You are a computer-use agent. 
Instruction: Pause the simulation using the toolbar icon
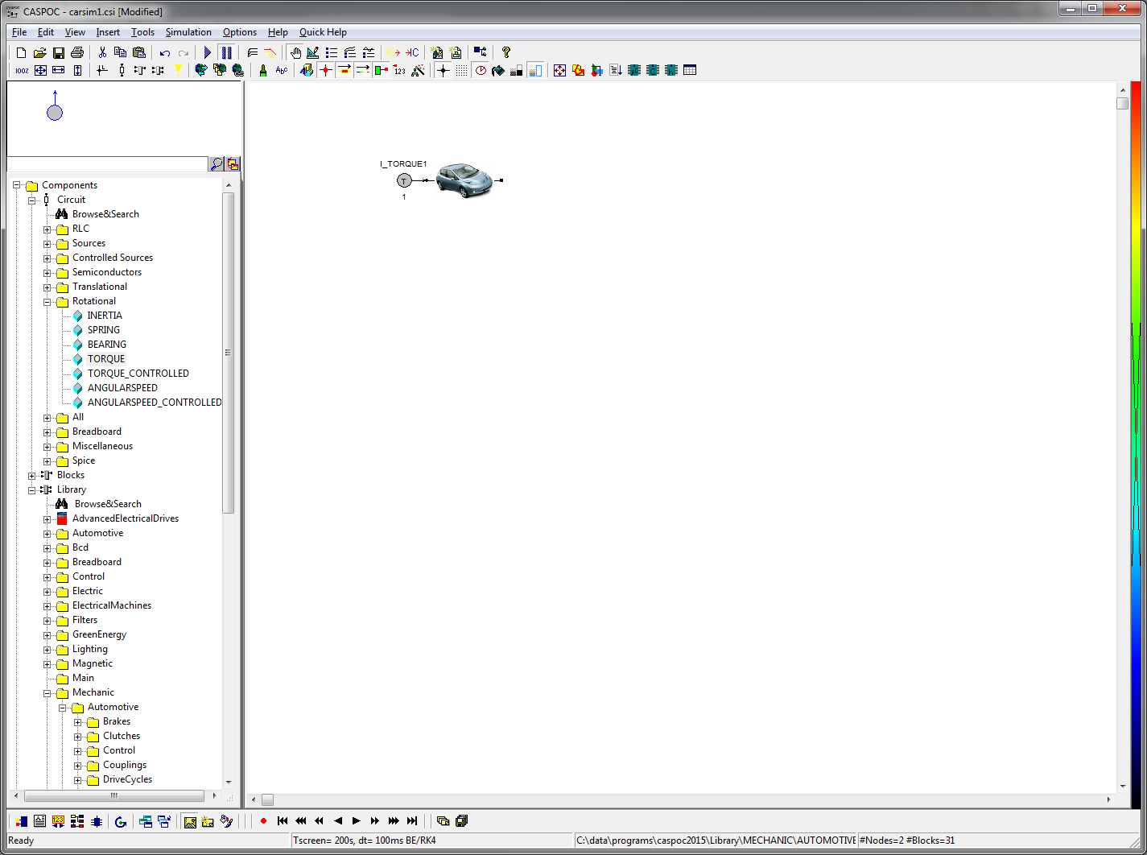click(226, 52)
